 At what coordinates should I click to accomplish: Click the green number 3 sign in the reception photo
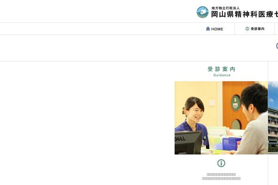coord(235,103)
